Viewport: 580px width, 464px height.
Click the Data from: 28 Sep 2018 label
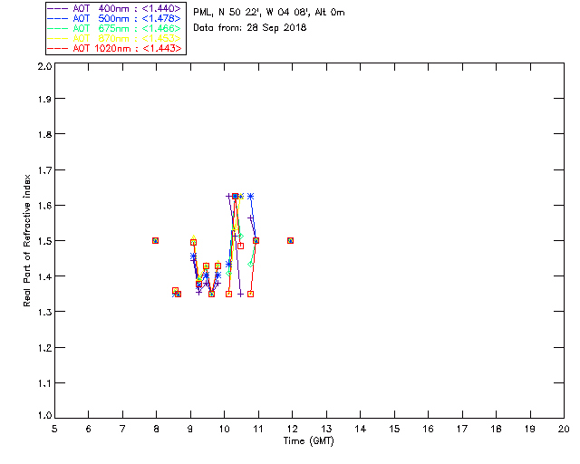pos(250,28)
